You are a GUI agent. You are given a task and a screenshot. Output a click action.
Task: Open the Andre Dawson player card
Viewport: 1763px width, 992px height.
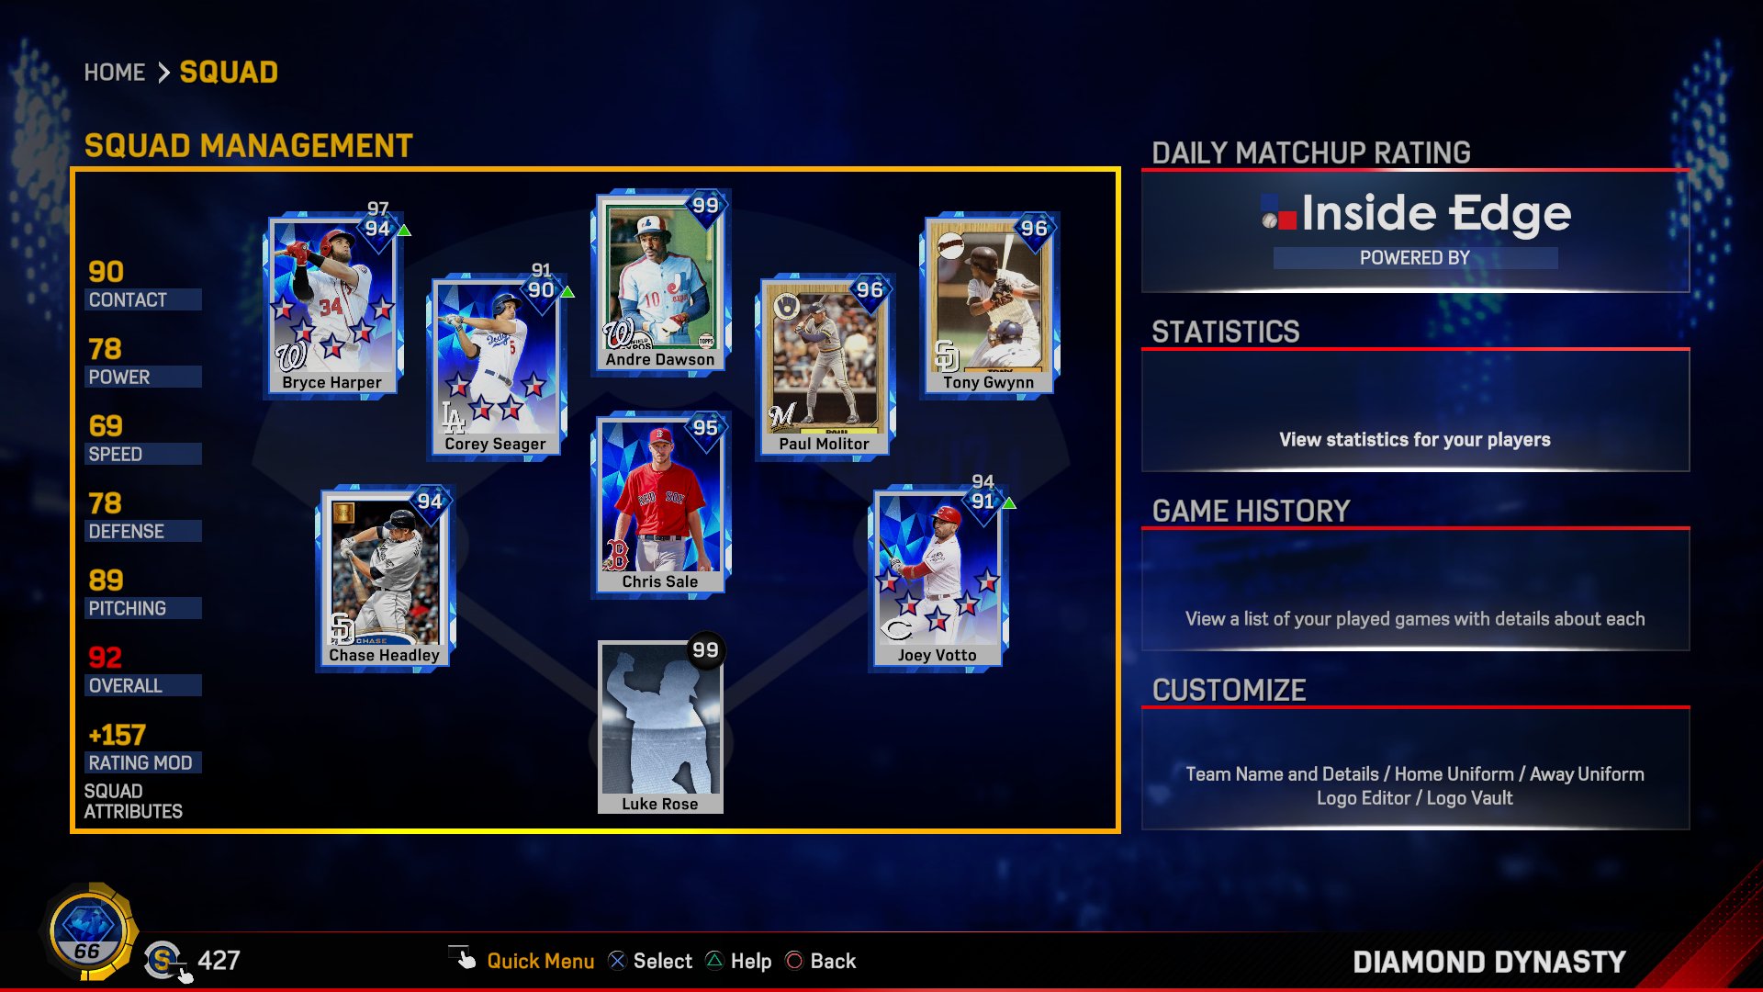[660, 282]
